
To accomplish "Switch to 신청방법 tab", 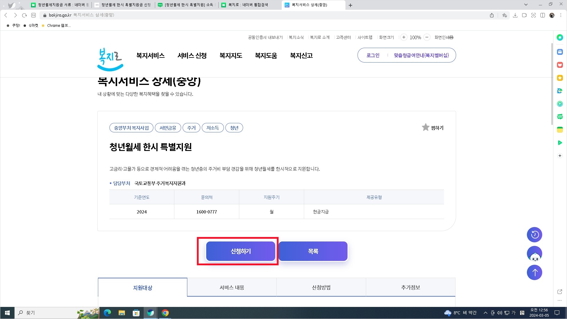I will 321,287.
